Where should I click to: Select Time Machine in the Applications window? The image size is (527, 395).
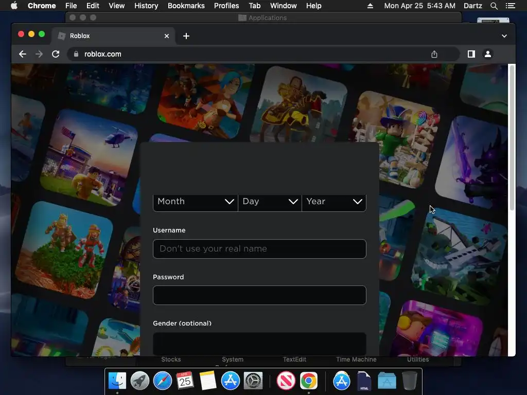click(356, 360)
